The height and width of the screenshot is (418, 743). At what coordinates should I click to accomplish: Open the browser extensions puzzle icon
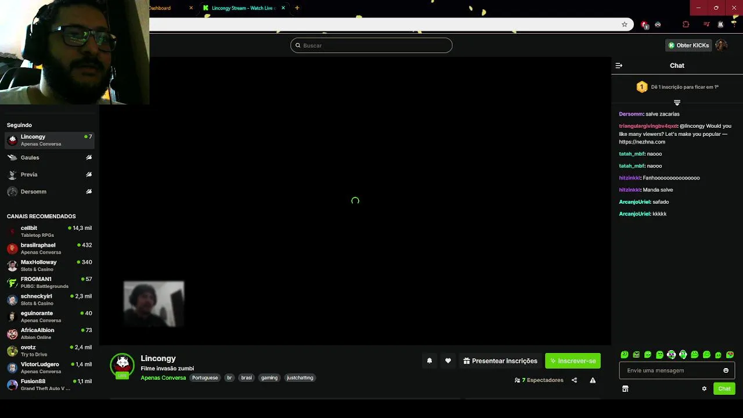pyautogui.click(x=686, y=24)
